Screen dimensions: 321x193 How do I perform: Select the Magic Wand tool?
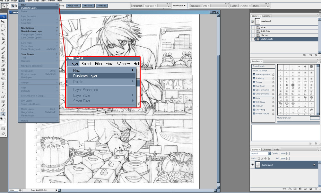coord(3,34)
